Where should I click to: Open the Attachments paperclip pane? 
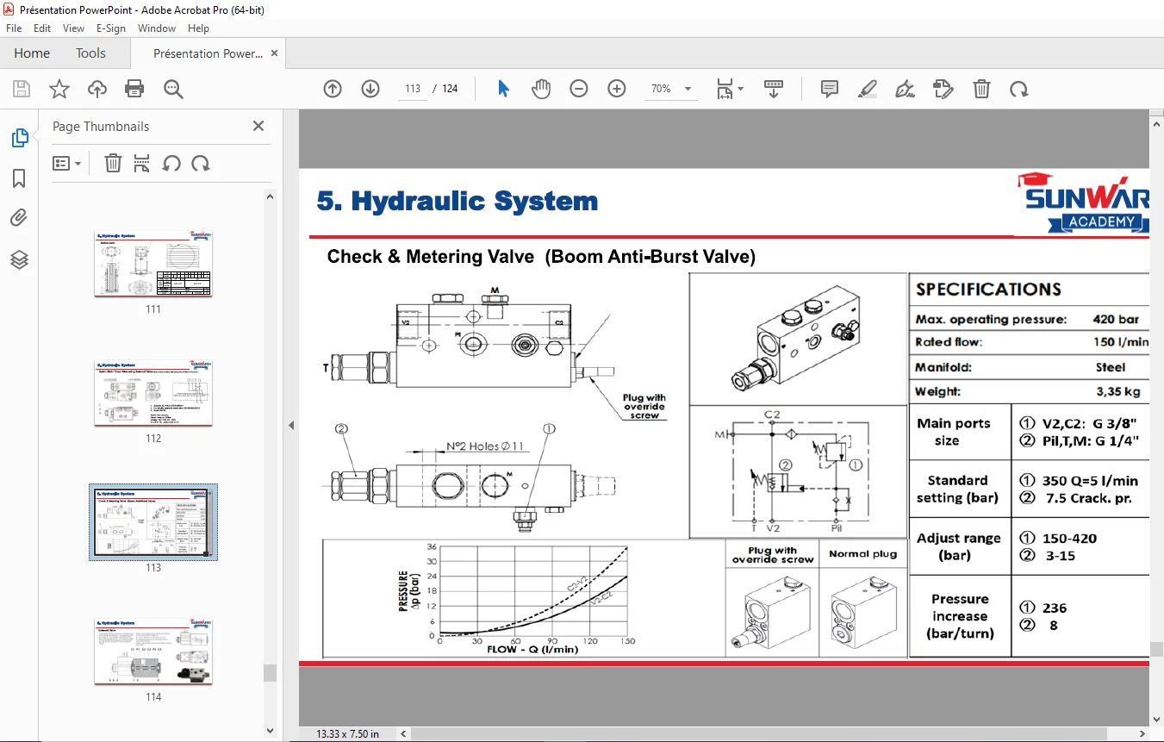[x=19, y=218]
